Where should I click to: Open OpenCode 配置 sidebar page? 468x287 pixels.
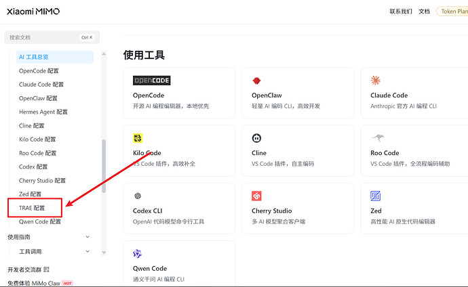point(39,71)
